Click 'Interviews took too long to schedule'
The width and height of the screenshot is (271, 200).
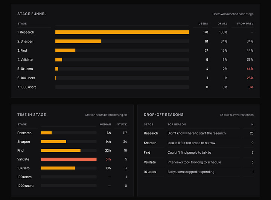(194, 162)
